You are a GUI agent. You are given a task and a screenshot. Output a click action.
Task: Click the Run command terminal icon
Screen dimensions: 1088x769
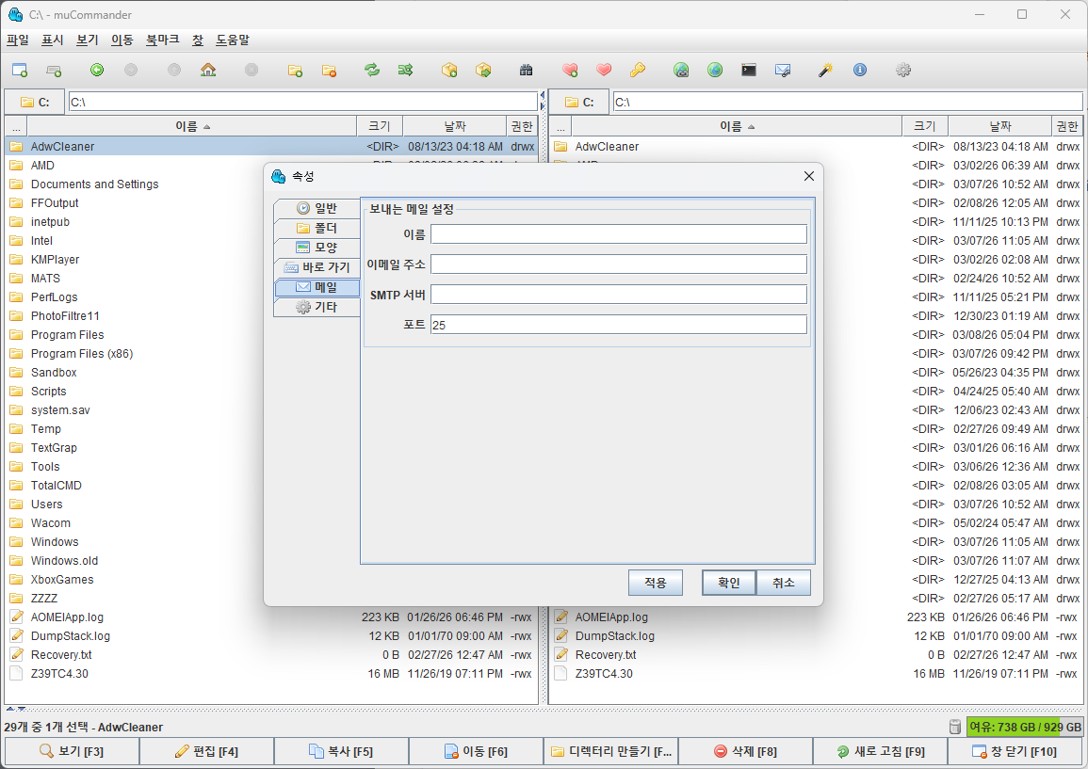point(749,70)
